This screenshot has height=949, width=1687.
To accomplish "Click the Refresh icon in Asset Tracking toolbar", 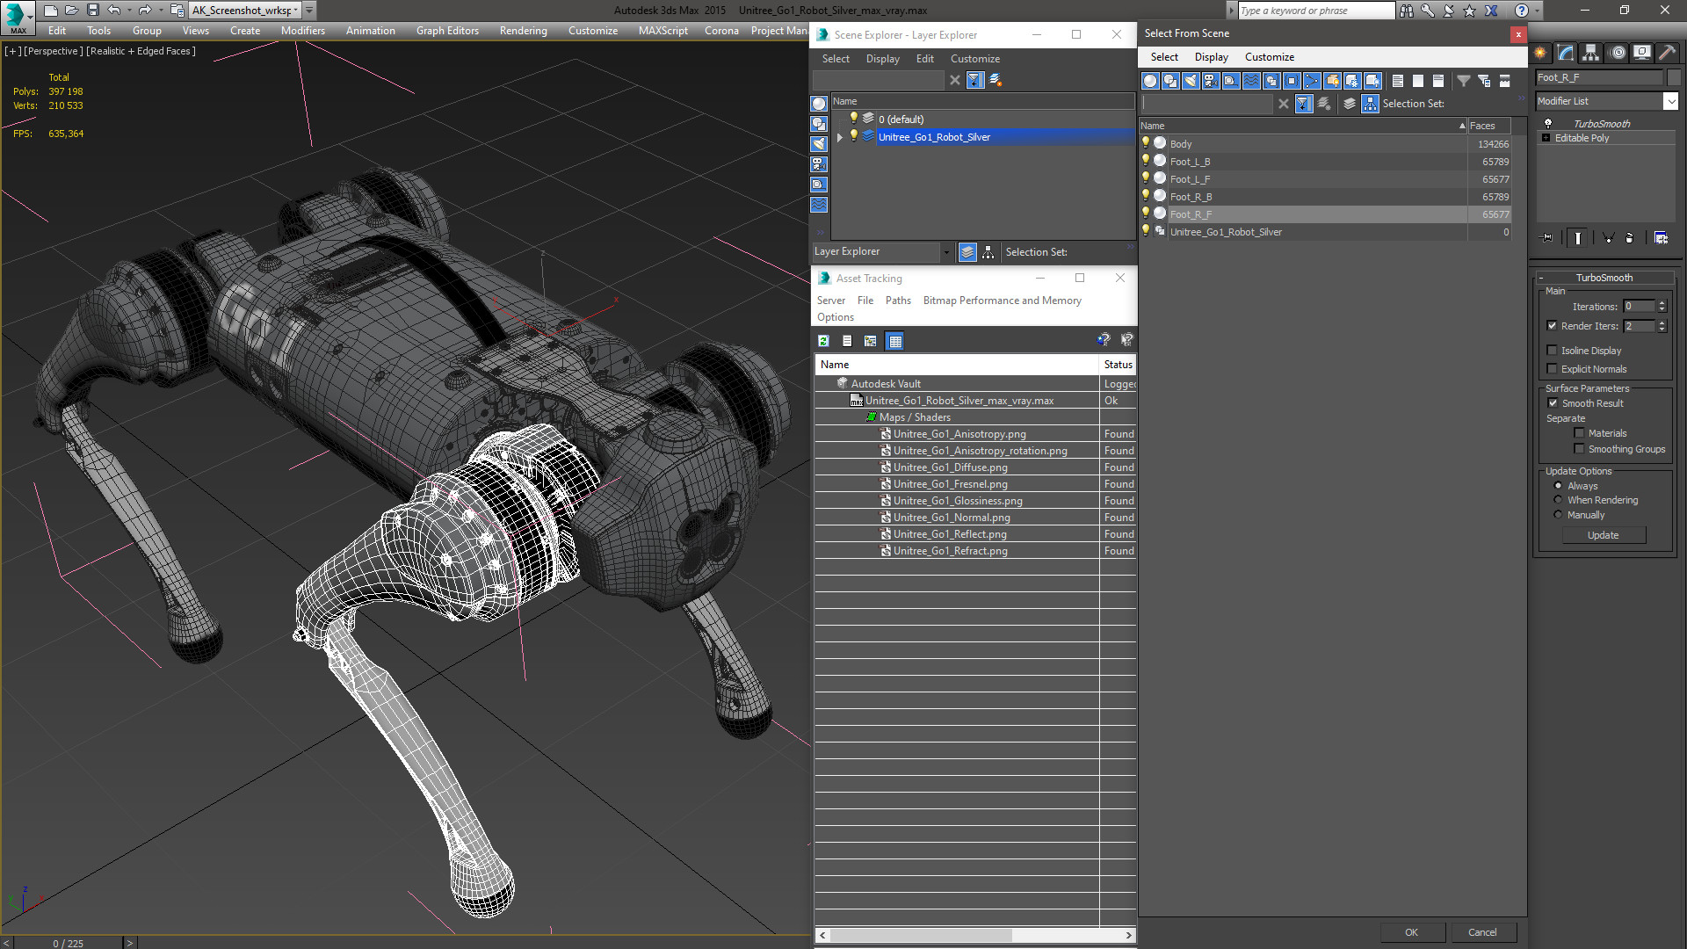I will [x=823, y=341].
